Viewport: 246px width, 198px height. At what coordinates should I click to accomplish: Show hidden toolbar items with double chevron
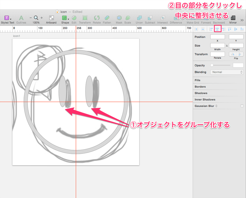point(242,20)
